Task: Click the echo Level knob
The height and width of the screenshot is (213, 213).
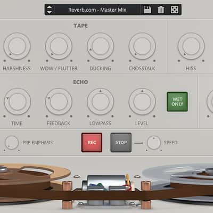Action: coord(142,102)
